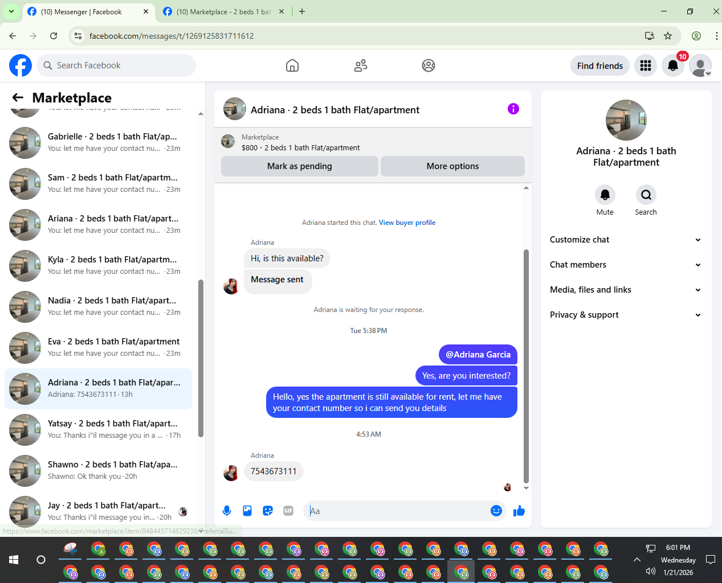Open Chrome profile icon in toolbar
Screen dimensions: 722x583
click(x=696, y=36)
